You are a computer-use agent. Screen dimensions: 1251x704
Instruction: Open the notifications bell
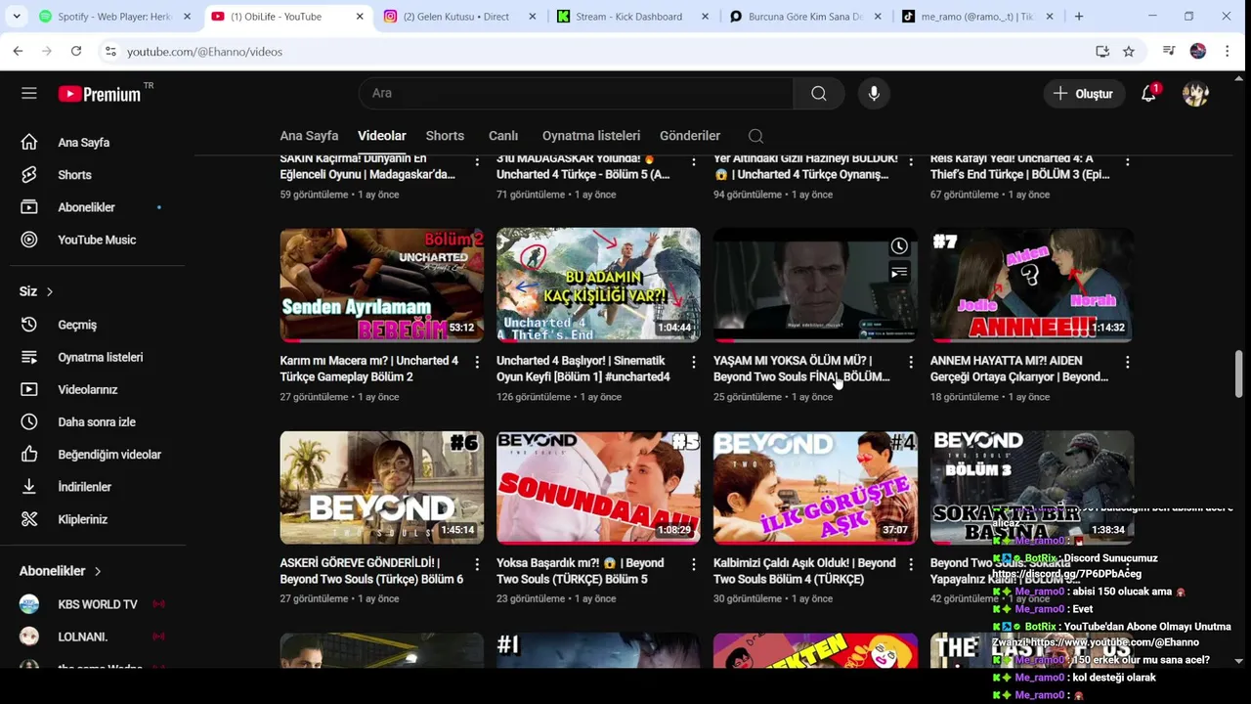pyautogui.click(x=1149, y=94)
